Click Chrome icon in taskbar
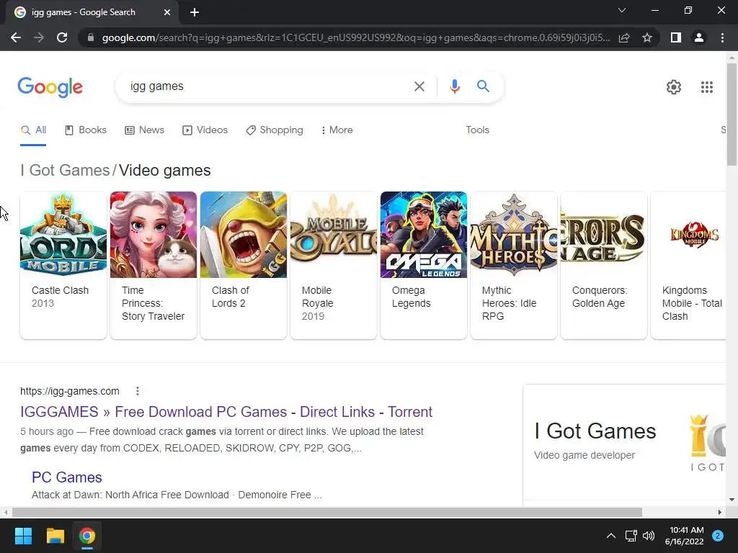738x553 pixels. 86,536
